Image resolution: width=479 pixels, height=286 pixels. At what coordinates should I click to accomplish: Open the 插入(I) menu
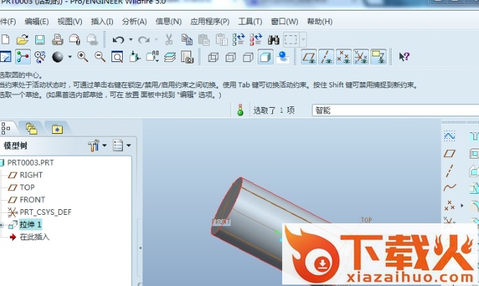pyautogui.click(x=102, y=22)
